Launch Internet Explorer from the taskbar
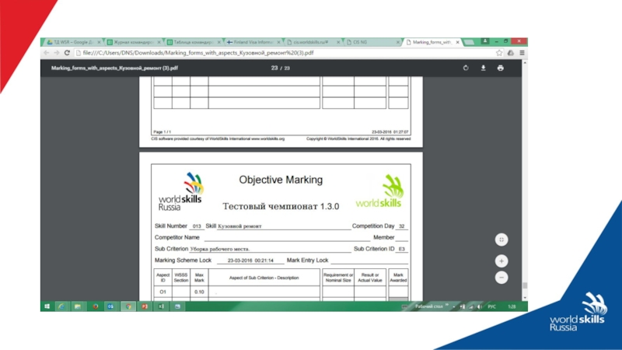Viewport: 622px width, 350px height. tap(62, 306)
